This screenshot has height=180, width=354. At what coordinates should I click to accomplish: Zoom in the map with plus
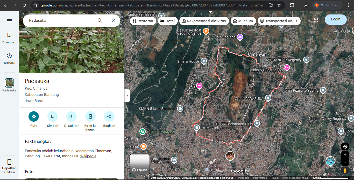pyautogui.click(x=345, y=155)
